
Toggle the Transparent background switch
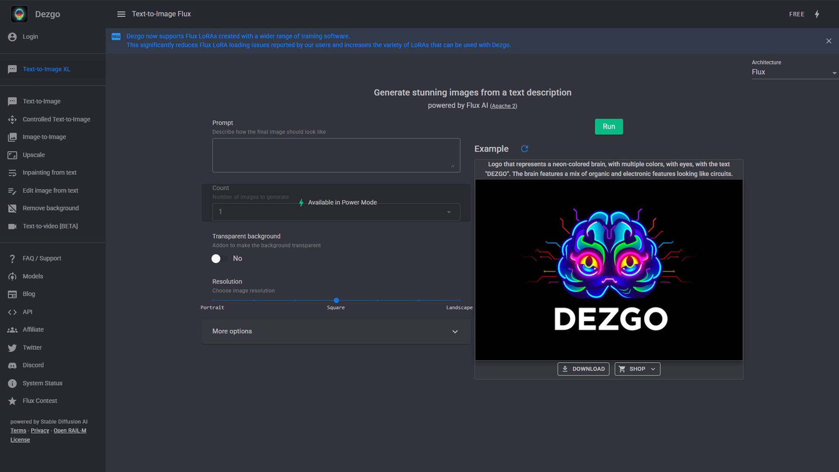click(220, 259)
